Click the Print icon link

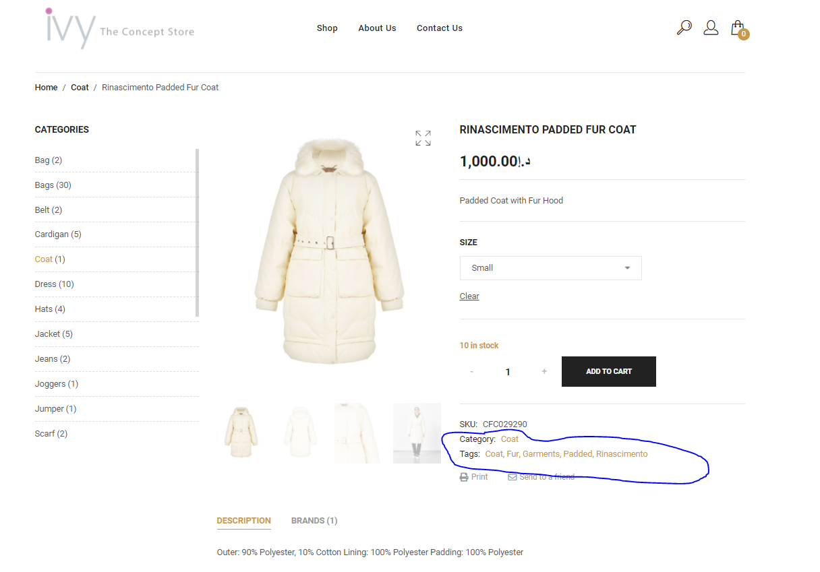point(473,477)
